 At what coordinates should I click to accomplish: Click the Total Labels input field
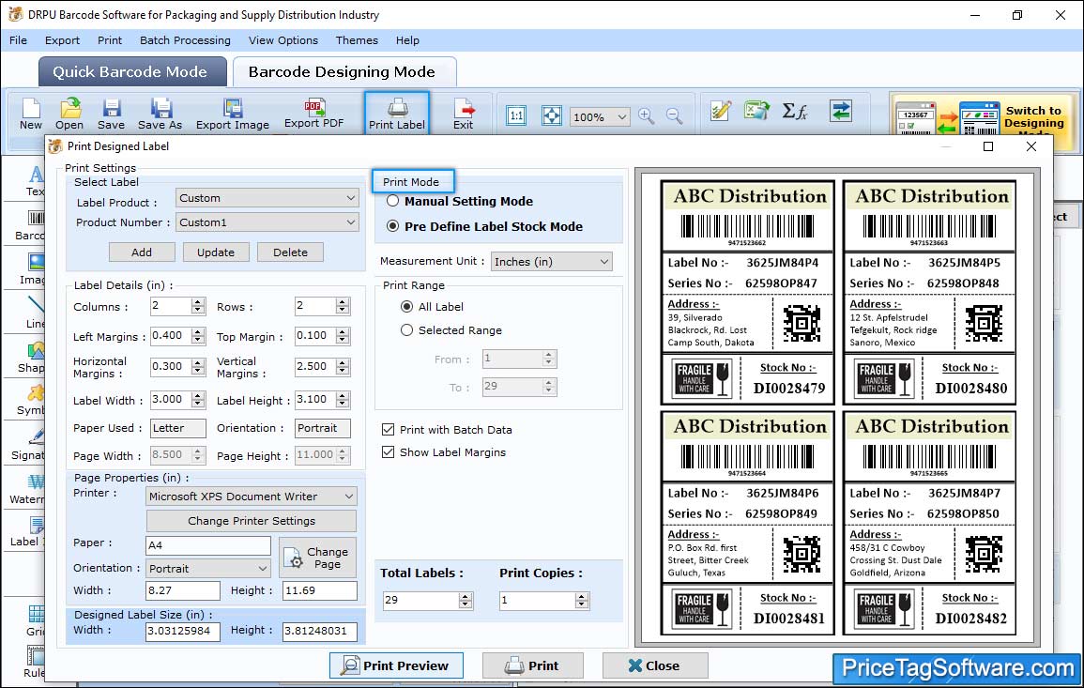pyautogui.click(x=421, y=600)
